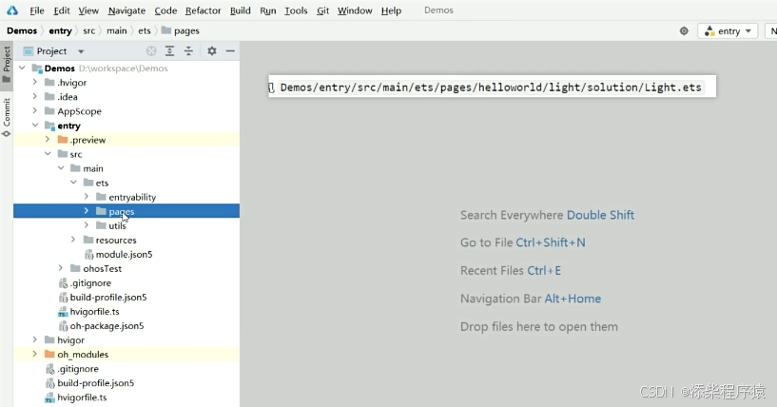The height and width of the screenshot is (407, 777).
Task: Expand the ohosTest folder
Action: coord(61,268)
